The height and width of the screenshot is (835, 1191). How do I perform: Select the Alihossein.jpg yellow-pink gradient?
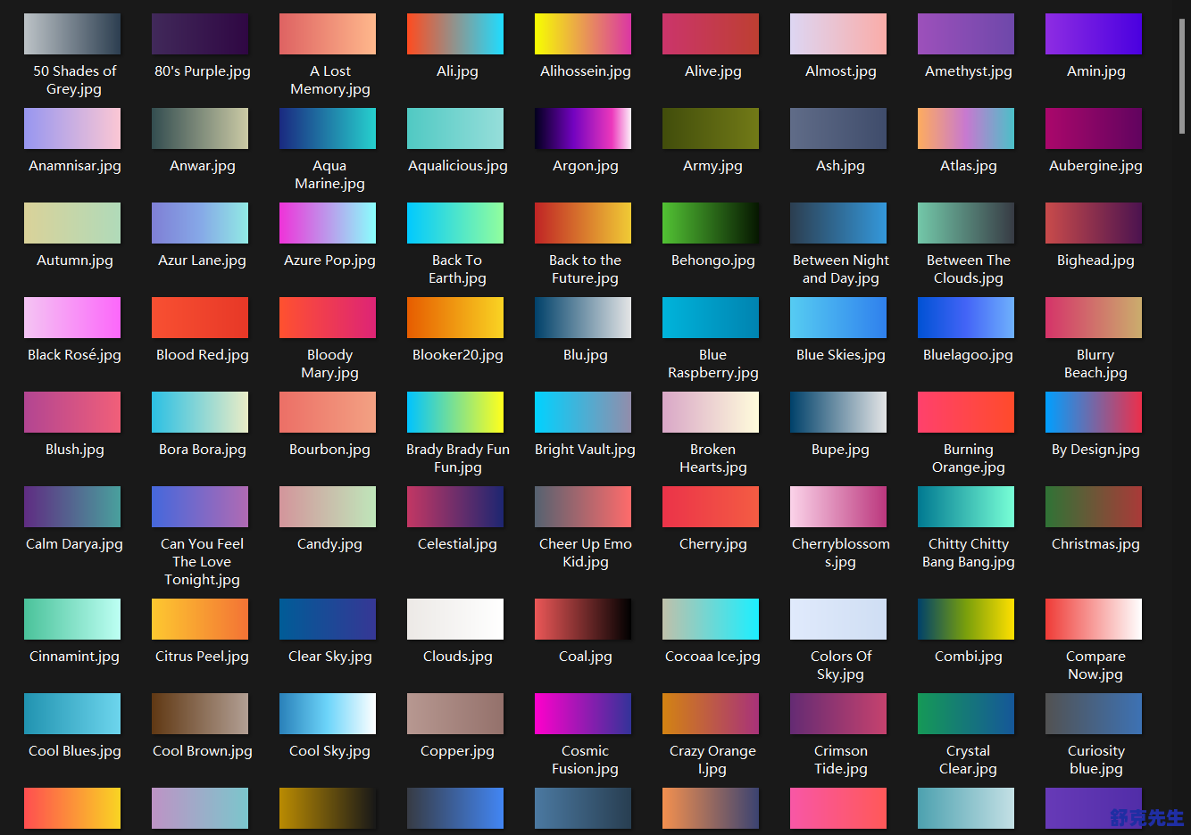coord(583,34)
